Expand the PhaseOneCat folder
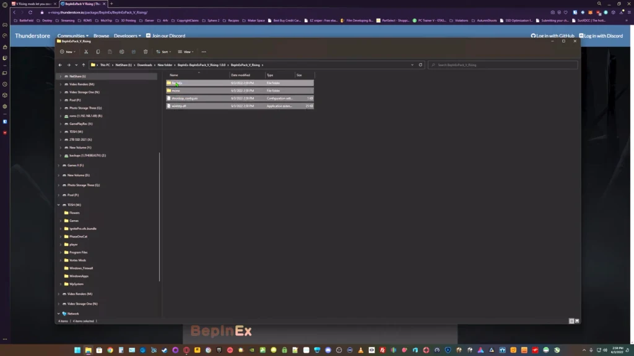This screenshot has width=634, height=356. pyautogui.click(x=61, y=237)
